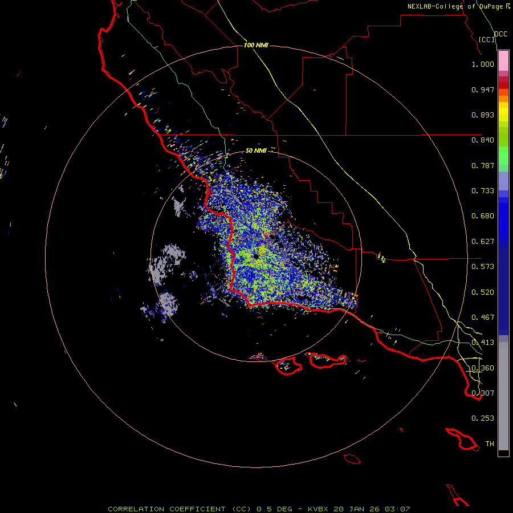
Task: Click the 0.680 scale value
Action: pyautogui.click(x=483, y=216)
